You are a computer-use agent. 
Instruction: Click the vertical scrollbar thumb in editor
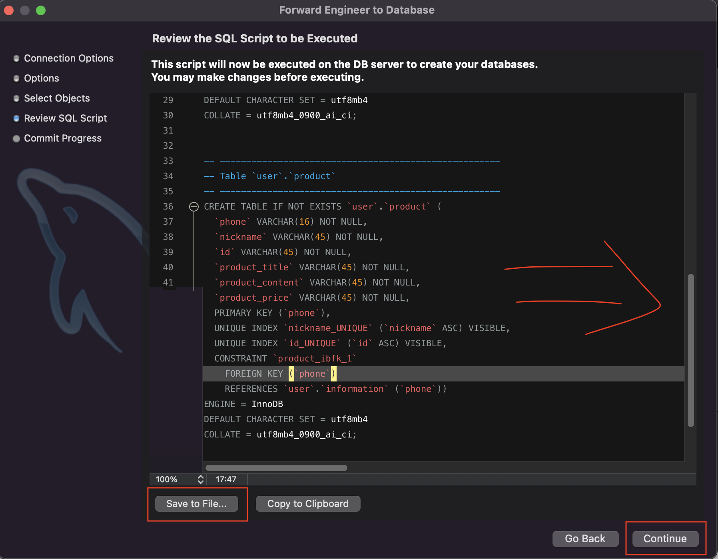690,350
